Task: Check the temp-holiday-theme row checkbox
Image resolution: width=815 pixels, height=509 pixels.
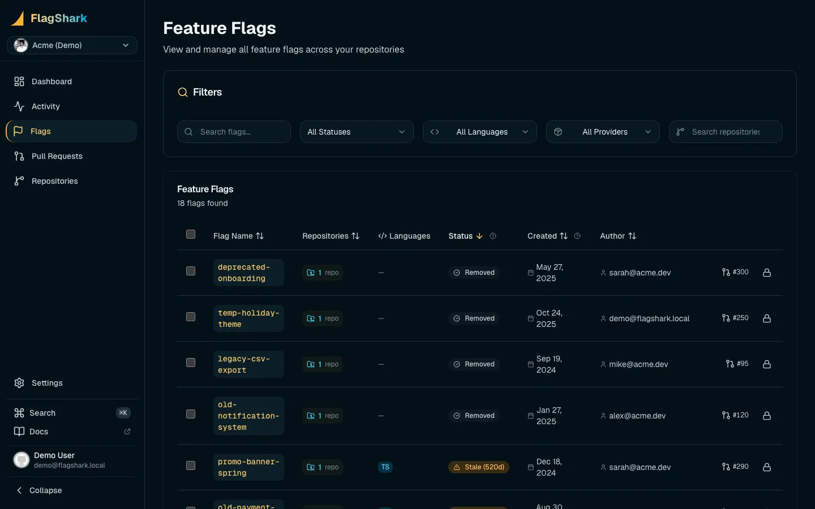Action: coord(191,317)
